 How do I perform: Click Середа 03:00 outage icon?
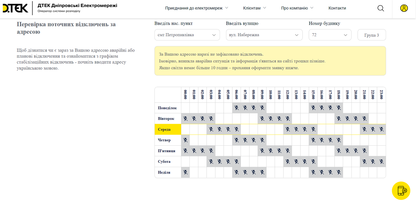tap(211, 129)
